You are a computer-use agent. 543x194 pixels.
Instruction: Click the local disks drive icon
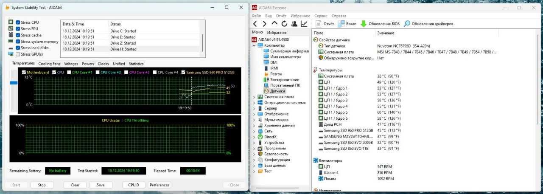click(11, 48)
